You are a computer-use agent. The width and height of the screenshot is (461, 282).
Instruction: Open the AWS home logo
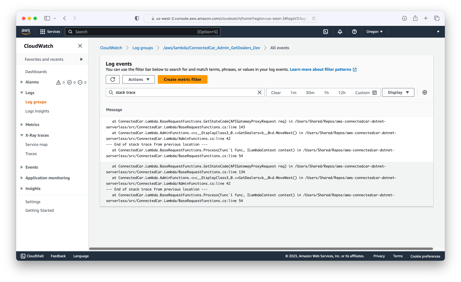tap(26, 32)
